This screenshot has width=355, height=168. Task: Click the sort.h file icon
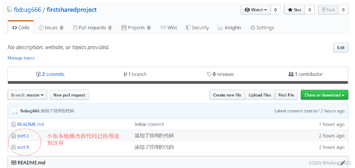[x=14, y=147]
